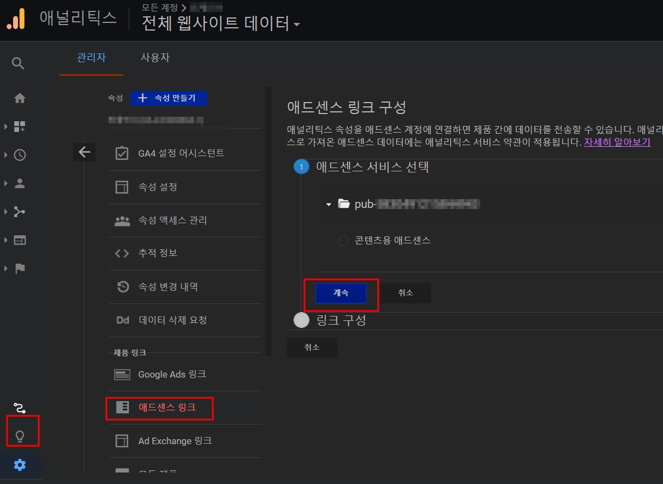Click the 애널리틱스 title text
The width and height of the screenshot is (663, 484).
78,17
